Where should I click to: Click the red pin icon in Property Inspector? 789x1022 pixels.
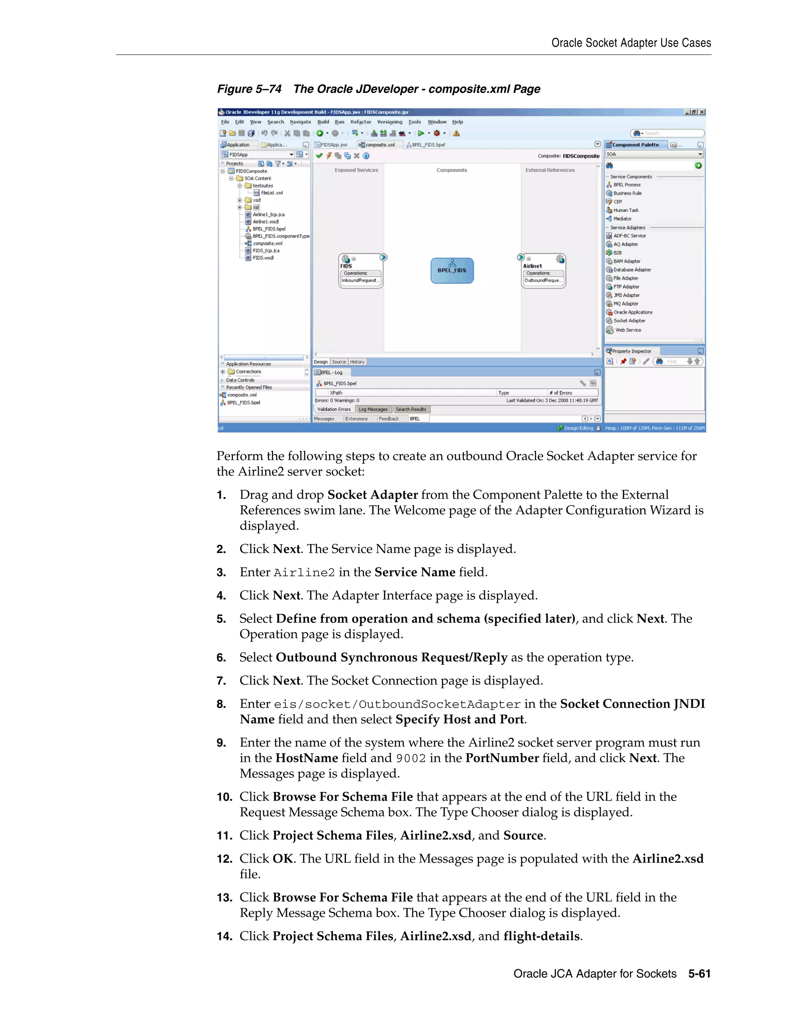(623, 362)
